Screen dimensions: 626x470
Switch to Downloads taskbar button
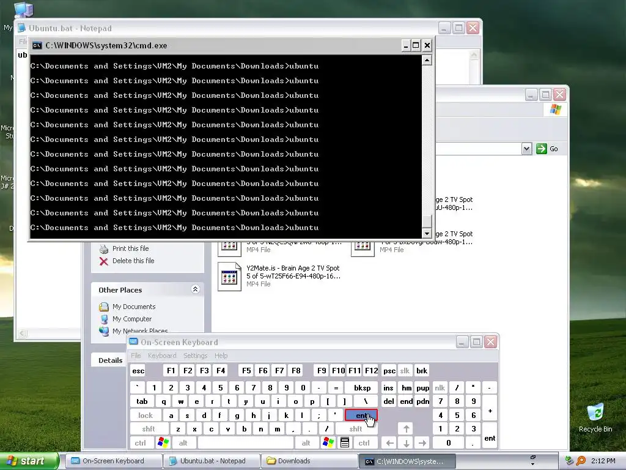(x=309, y=461)
